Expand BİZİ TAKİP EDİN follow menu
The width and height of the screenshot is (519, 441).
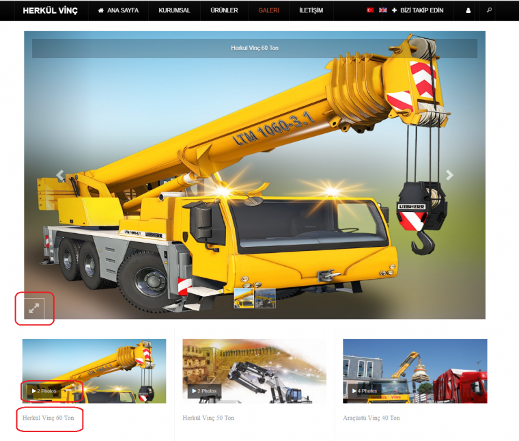(x=418, y=10)
